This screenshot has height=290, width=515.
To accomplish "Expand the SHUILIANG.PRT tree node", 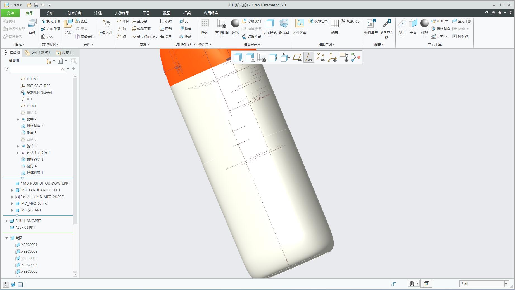I will click(7, 221).
